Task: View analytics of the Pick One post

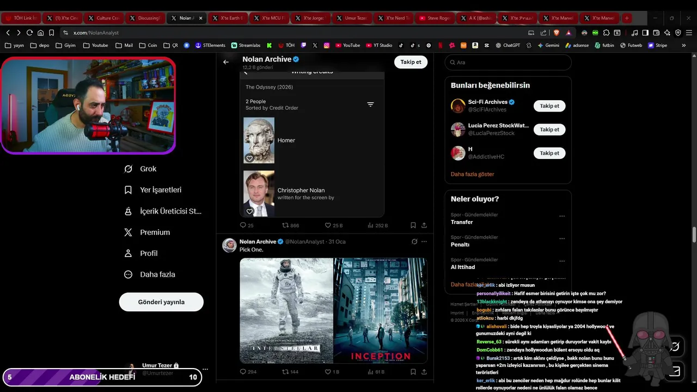Action: [x=376, y=372]
